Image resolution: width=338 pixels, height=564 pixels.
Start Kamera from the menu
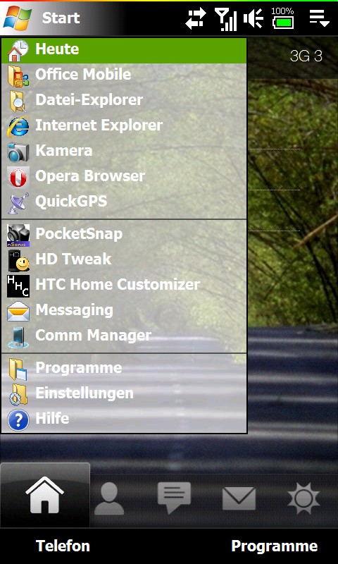tap(124, 151)
